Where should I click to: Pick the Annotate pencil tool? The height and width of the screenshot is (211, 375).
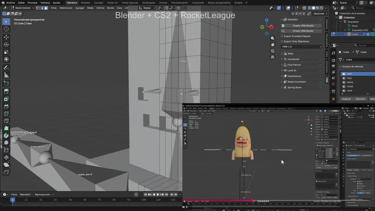pyautogui.click(x=6, y=68)
